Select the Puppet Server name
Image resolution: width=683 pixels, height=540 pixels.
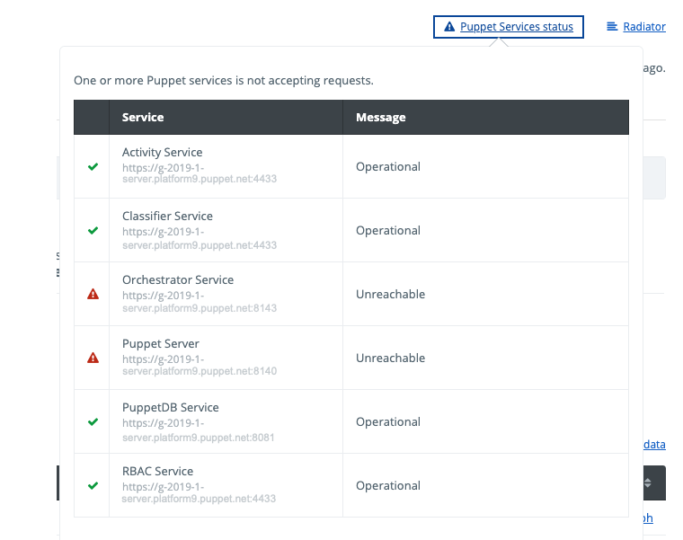point(160,343)
